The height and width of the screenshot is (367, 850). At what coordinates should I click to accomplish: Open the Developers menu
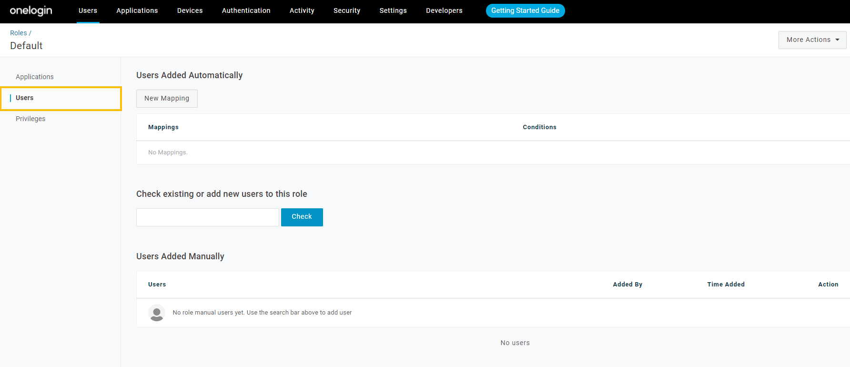[x=444, y=10]
